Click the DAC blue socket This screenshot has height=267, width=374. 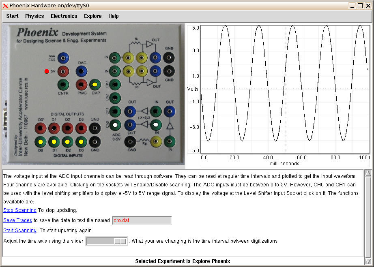point(82,71)
